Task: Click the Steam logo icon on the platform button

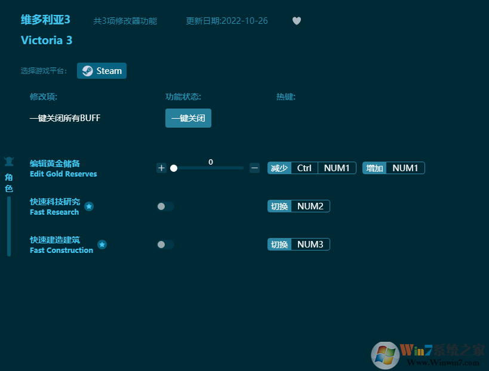Action: [x=87, y=70]
